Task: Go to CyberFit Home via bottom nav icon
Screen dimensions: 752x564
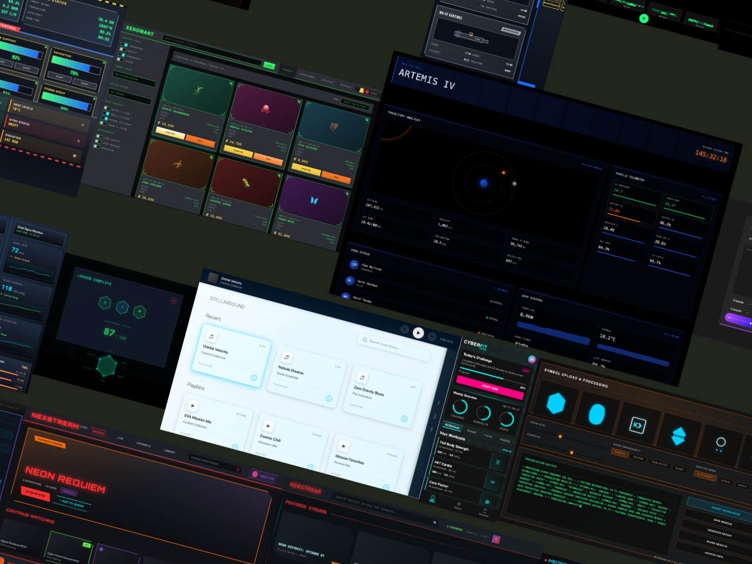Action: (432, 498)
